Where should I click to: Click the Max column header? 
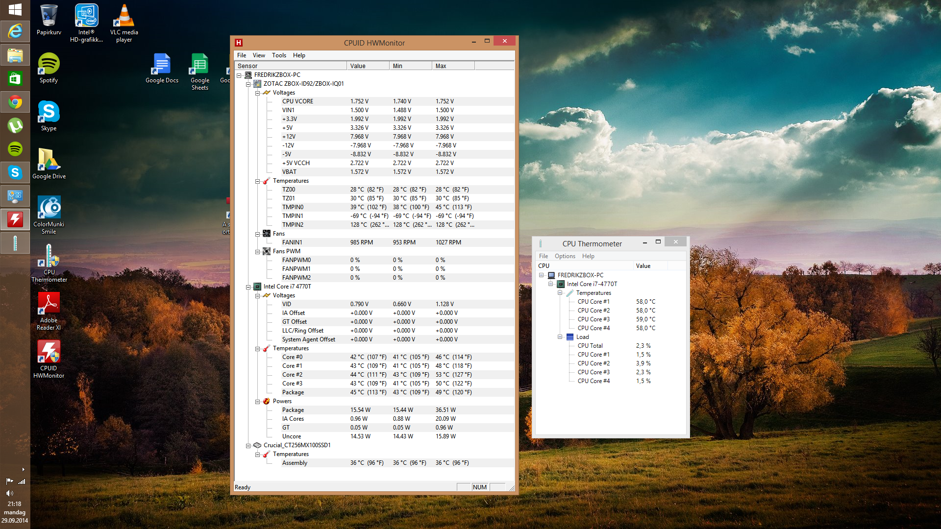[453, 66]
